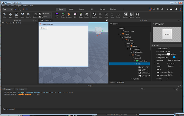Collapse the # ROOT tree node
The height and width of the screenshot is (116, 184).
tap(117, 28)
